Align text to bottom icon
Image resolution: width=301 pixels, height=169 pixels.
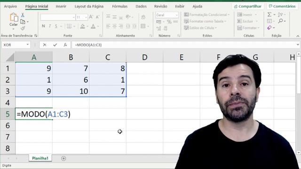coord(121,17)
